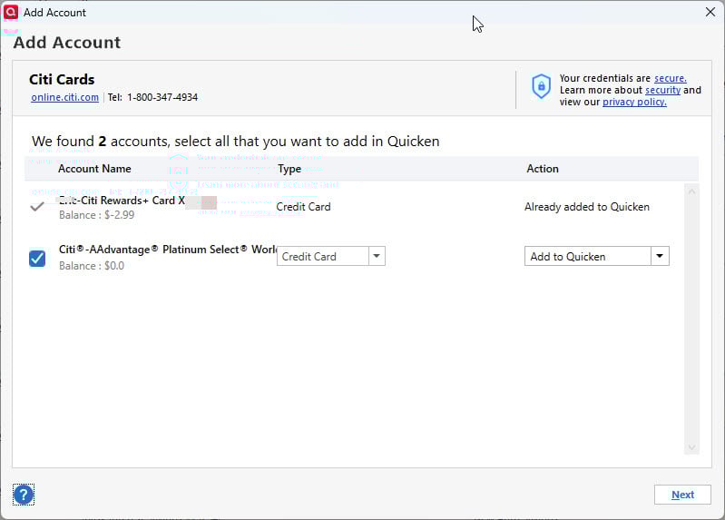Image resolution: width=725 pixels, height=520 pixels.
Task: Open the online.citi.com link
Action: (x=64, y=97)
